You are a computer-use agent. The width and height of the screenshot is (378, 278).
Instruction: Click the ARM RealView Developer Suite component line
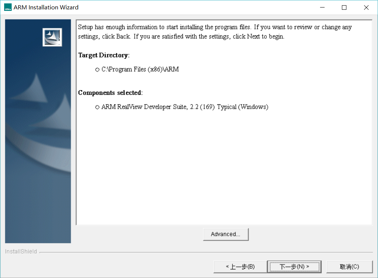pos(185,107)
